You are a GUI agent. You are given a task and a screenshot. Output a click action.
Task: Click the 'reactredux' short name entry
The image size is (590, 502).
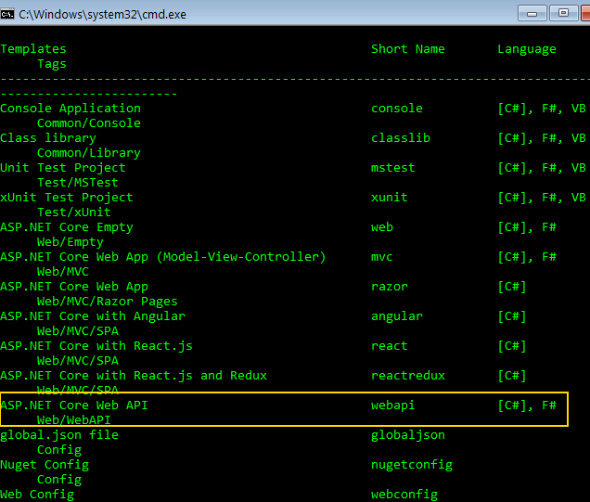408,376
